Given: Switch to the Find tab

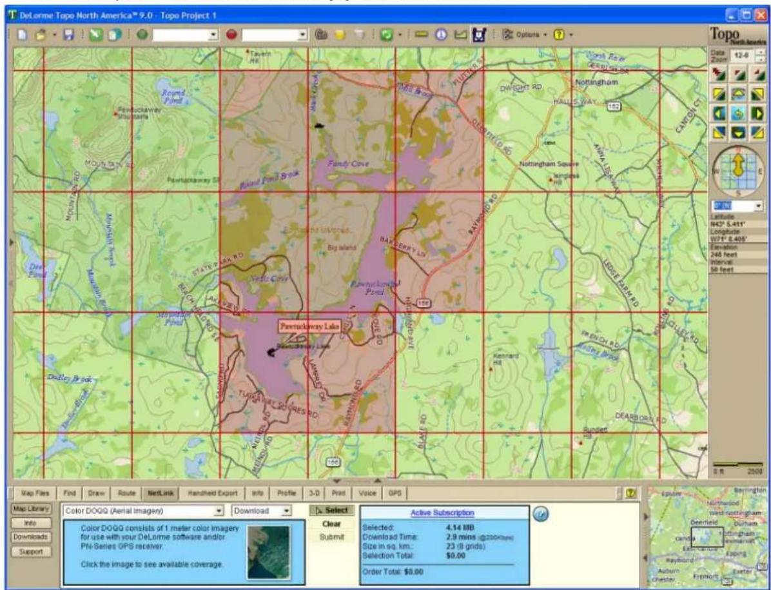Looking at the screenshot, I should [x=70, y=493].
